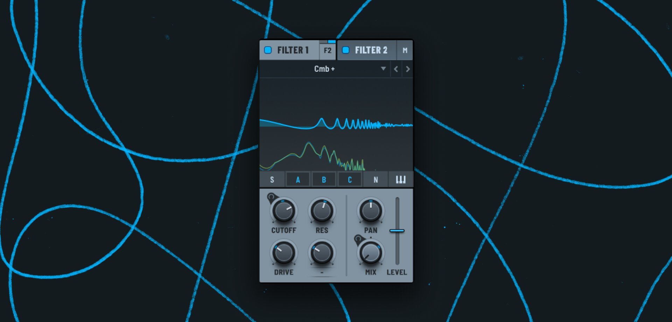The height and width of the screenshot is (322, 672).
Task: Open the Cmb + filter type dropdown
Action: point(324,69)
